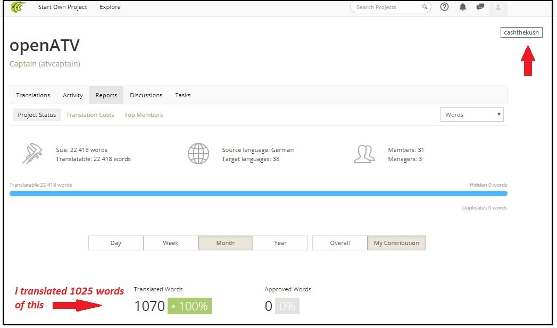Select the Day period toggle
The width and height of the screenshot is (557, 328).
[x=116, y=243]
